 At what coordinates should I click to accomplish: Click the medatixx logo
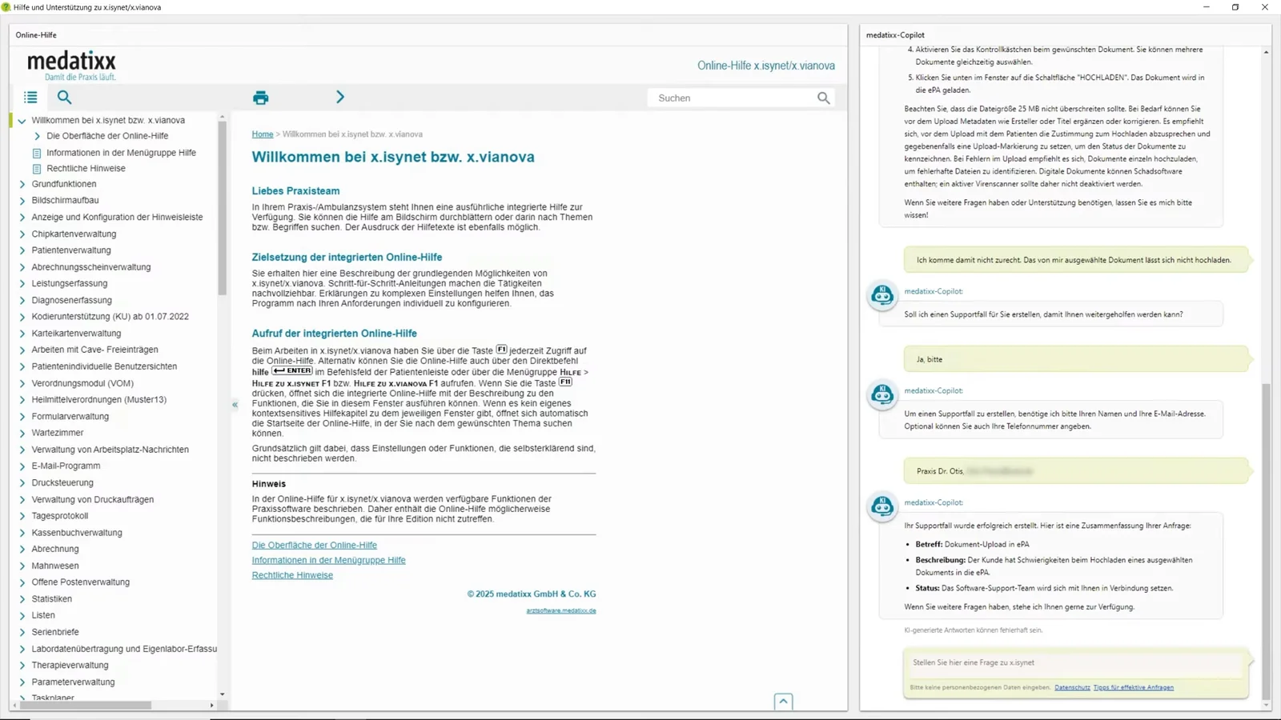(72, 65)
